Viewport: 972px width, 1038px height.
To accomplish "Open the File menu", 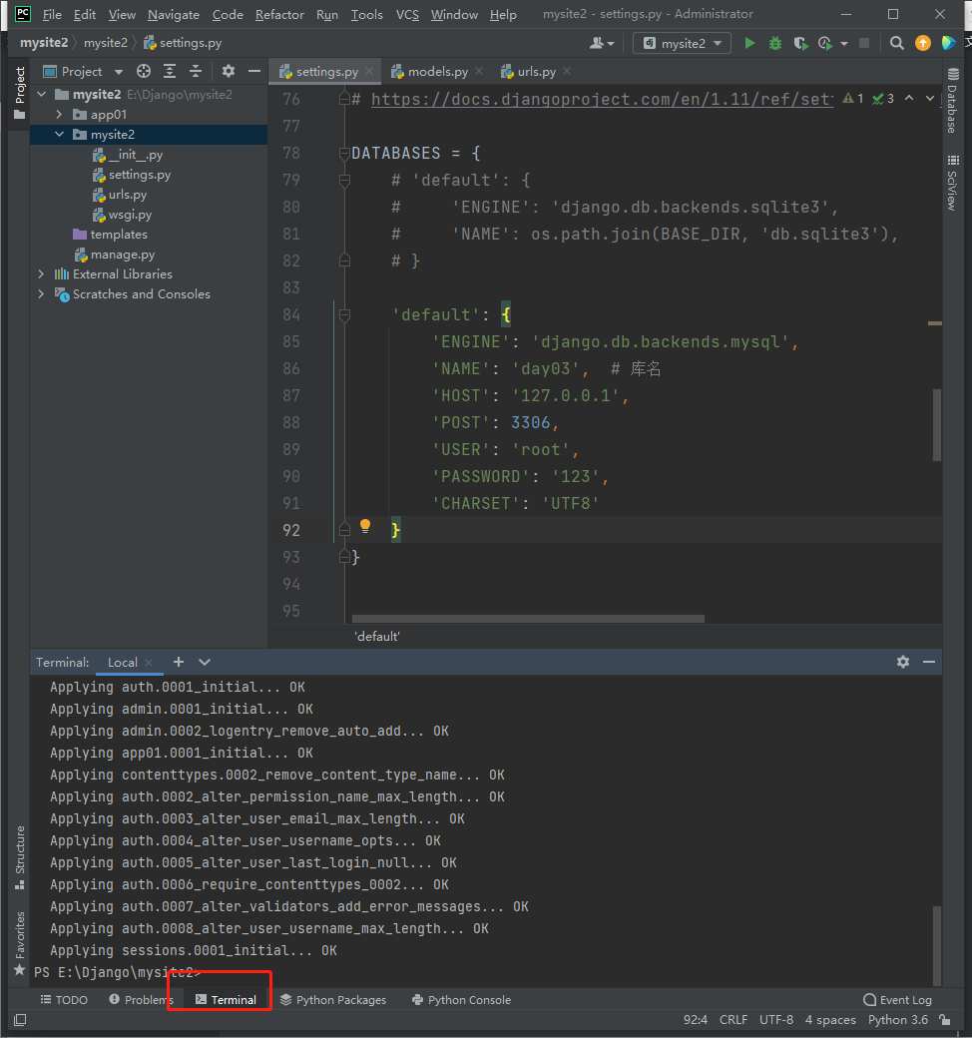I will tap(52, 14).
